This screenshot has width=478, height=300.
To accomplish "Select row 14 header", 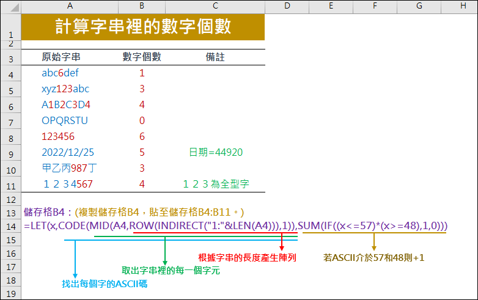I will pyautogui.click(x=10, y=226).
